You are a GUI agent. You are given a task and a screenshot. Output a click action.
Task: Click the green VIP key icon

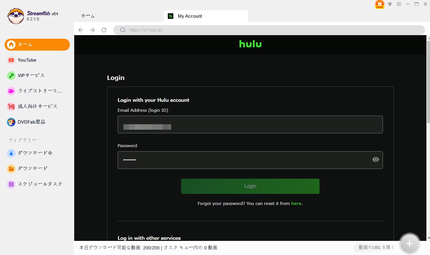pos(11,76)
